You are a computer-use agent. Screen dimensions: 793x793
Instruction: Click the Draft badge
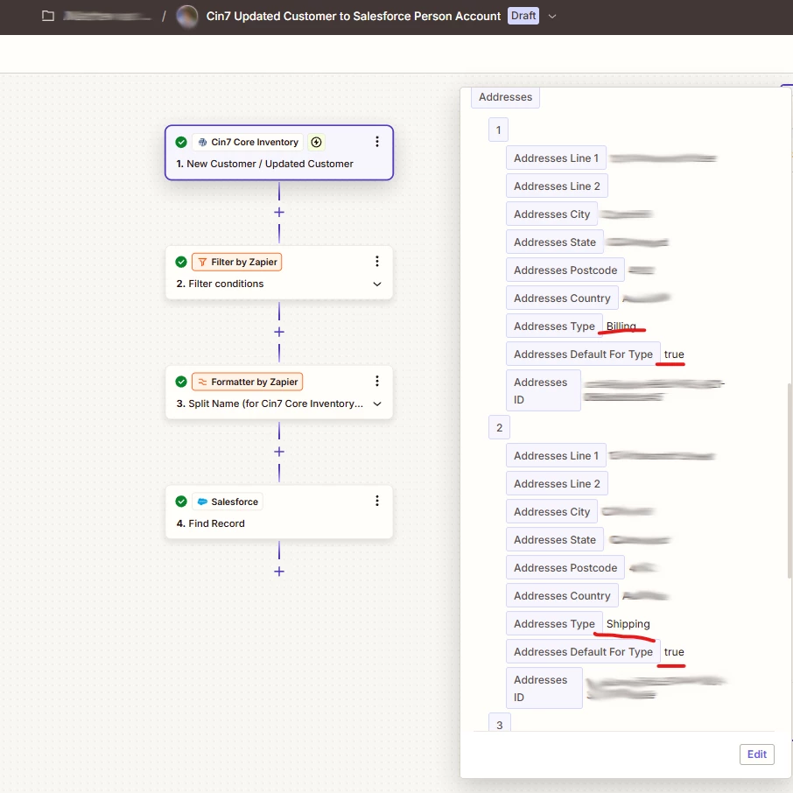pyautogui.click(x=523, y=16)
